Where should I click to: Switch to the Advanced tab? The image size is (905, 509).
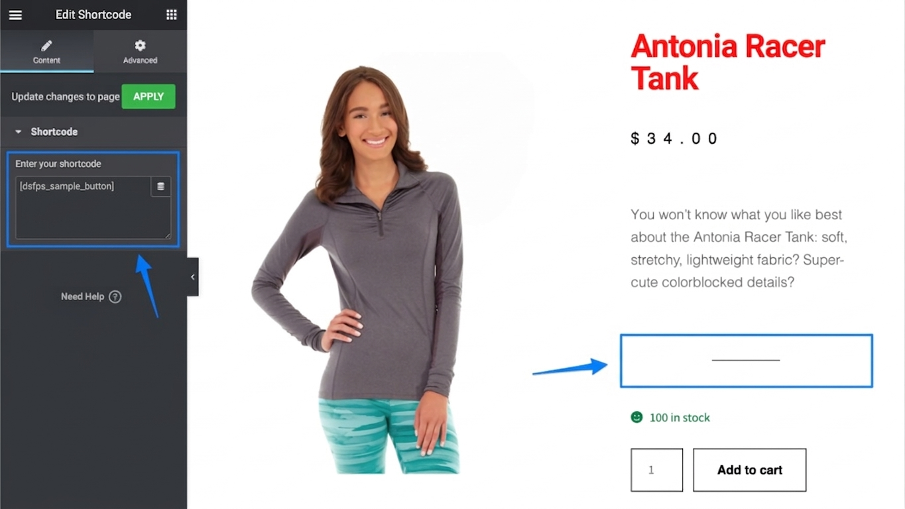[x=140, y=51]
